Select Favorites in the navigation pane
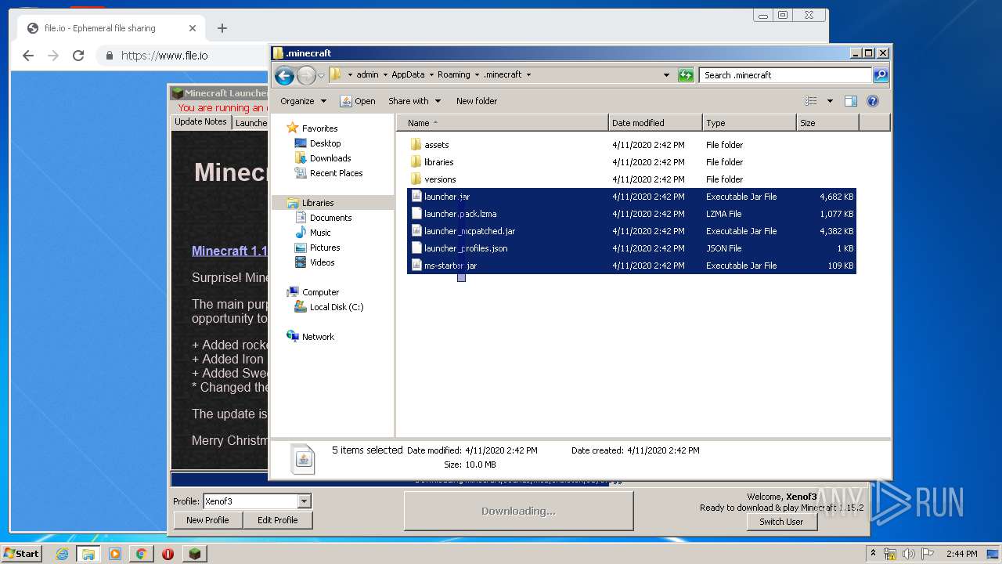This screenshot has width=1002, height=564. [x=312, y=128]
